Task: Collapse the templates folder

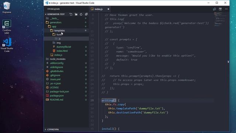Action: pos(59,31)
